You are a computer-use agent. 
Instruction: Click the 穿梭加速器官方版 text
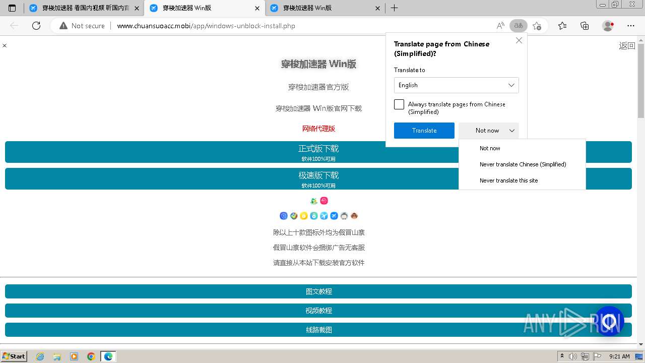point(318,87)
